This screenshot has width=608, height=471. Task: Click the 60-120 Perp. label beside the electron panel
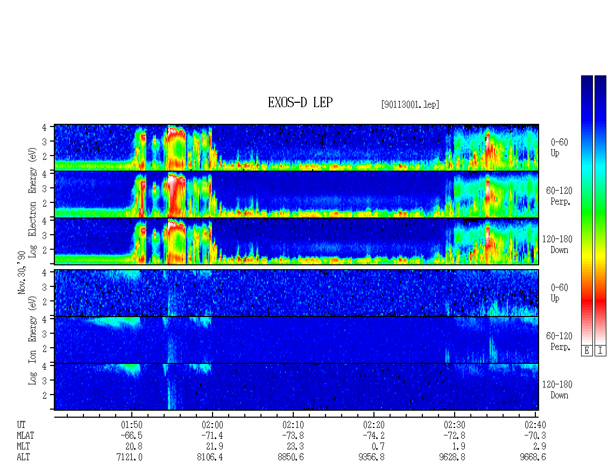coord(559,196)
